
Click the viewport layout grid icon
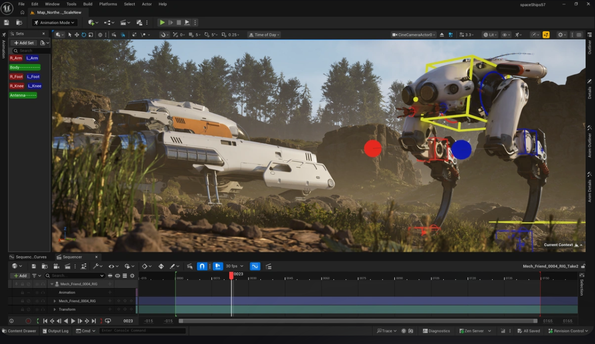[579, 35]
